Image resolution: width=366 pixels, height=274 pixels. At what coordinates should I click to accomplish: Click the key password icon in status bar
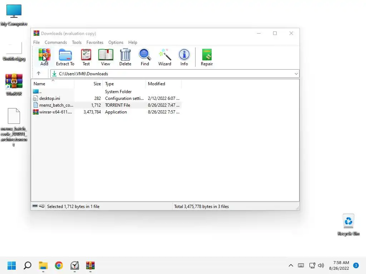pos(42,206)
